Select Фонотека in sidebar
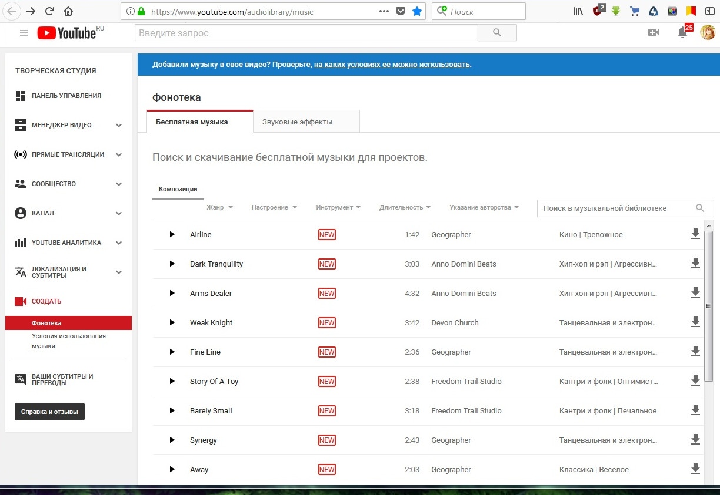 [x=68, y=323]
